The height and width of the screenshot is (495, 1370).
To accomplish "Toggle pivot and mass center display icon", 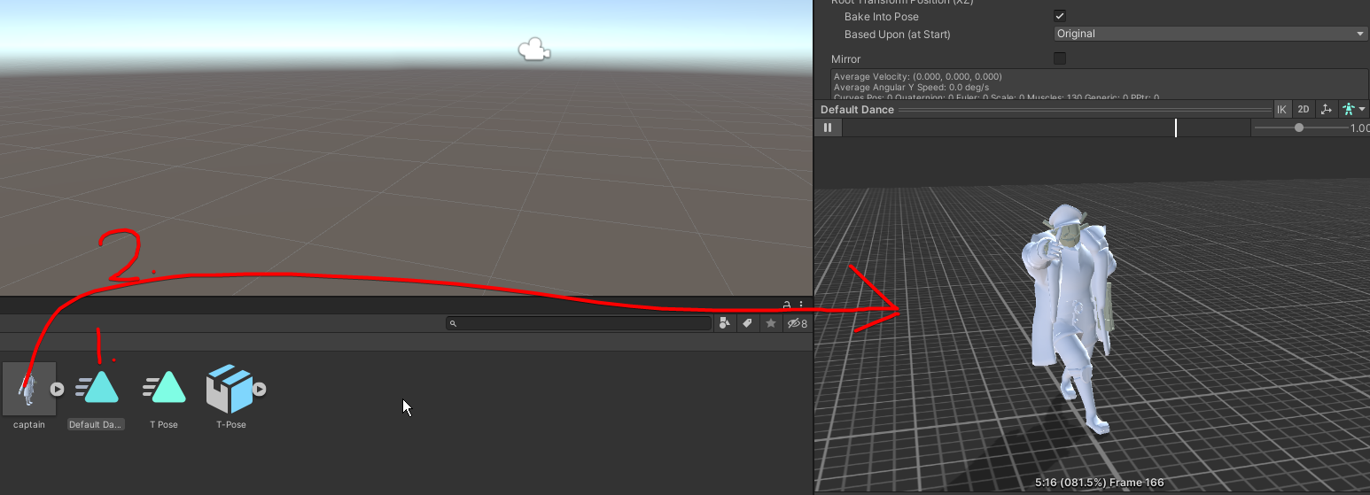I will (1326, 110).
